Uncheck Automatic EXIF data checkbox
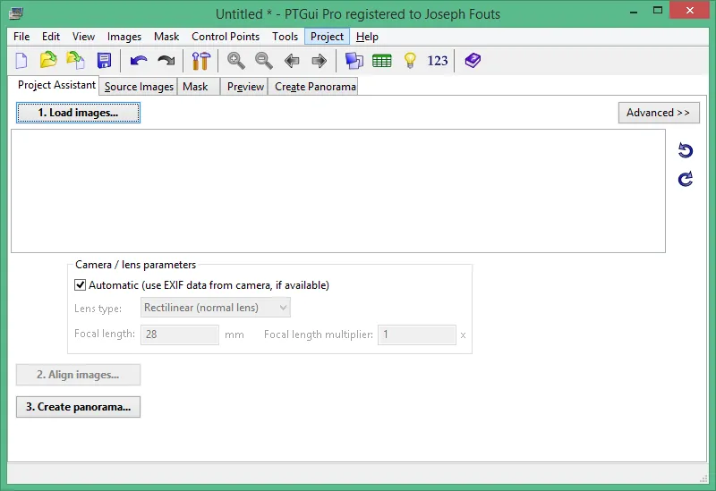 80,285
